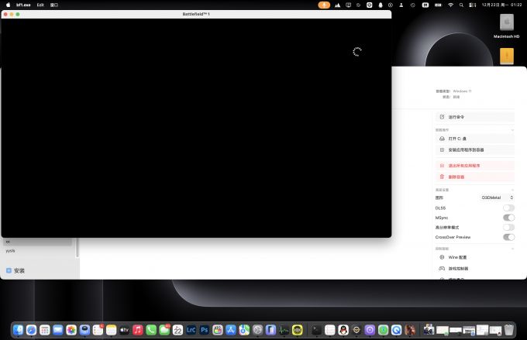
Task: Open the Edit menu in menu bar
Action: (40, 5)
